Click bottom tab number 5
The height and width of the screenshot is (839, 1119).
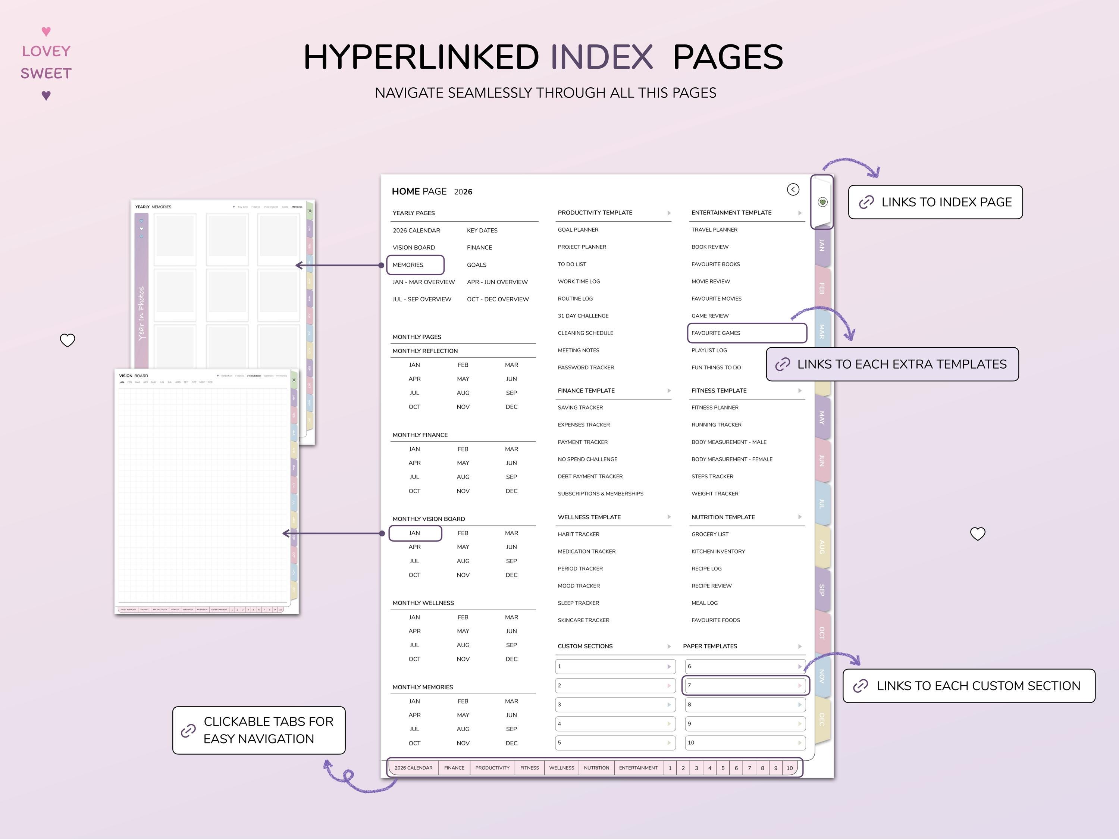(723, 768)
